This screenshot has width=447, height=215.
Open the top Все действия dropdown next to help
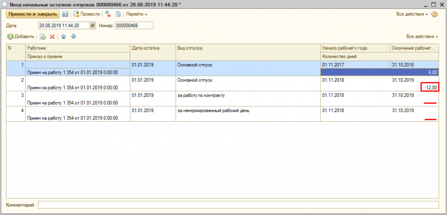412,14
